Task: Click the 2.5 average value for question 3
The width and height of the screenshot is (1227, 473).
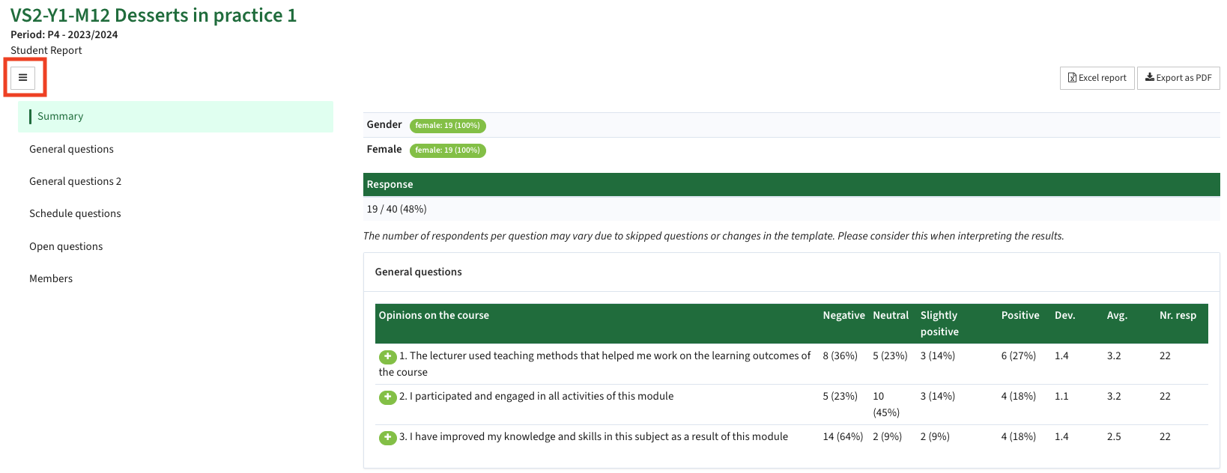Action: coord(1114,436)
